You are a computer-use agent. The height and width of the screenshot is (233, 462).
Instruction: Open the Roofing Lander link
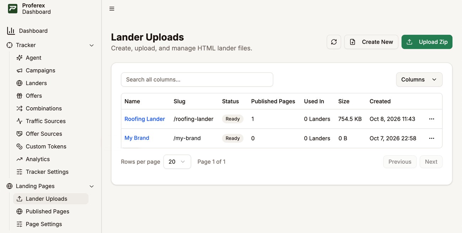click(x=145, y=119)
